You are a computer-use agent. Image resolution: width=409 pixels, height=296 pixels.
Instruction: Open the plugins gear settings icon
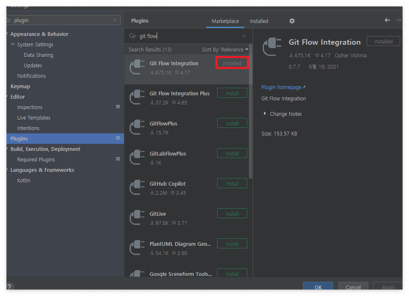(292, 21)
